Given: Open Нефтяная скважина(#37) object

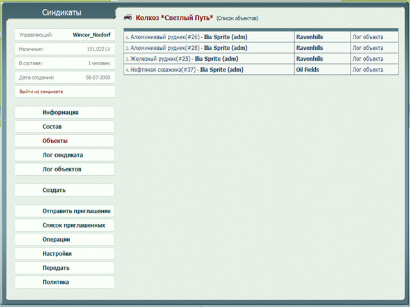Looking at the screenshot, I should click(x=163, y=70).
